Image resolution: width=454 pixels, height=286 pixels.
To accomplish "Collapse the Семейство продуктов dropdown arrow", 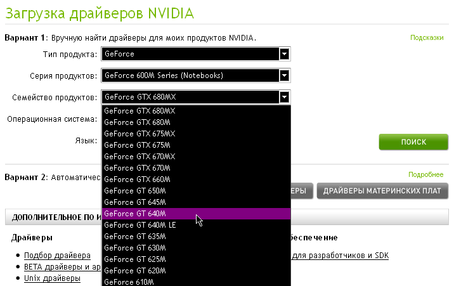I will click(x=284, y=97).
